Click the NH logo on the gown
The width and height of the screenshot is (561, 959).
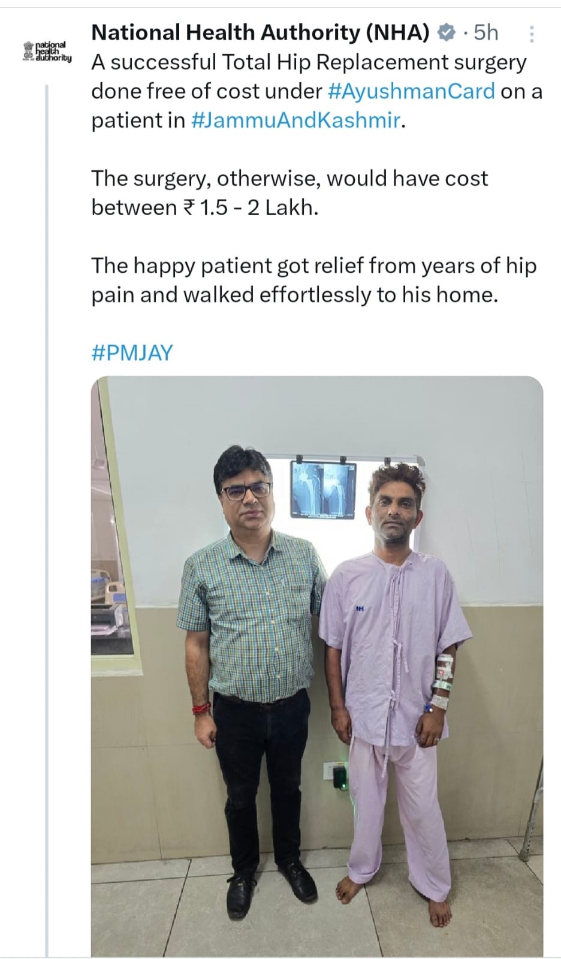coord(360,609)
